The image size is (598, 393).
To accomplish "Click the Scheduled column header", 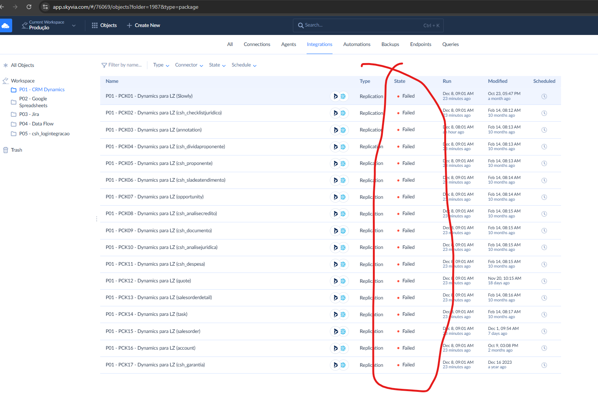I will tap(544, 81).
